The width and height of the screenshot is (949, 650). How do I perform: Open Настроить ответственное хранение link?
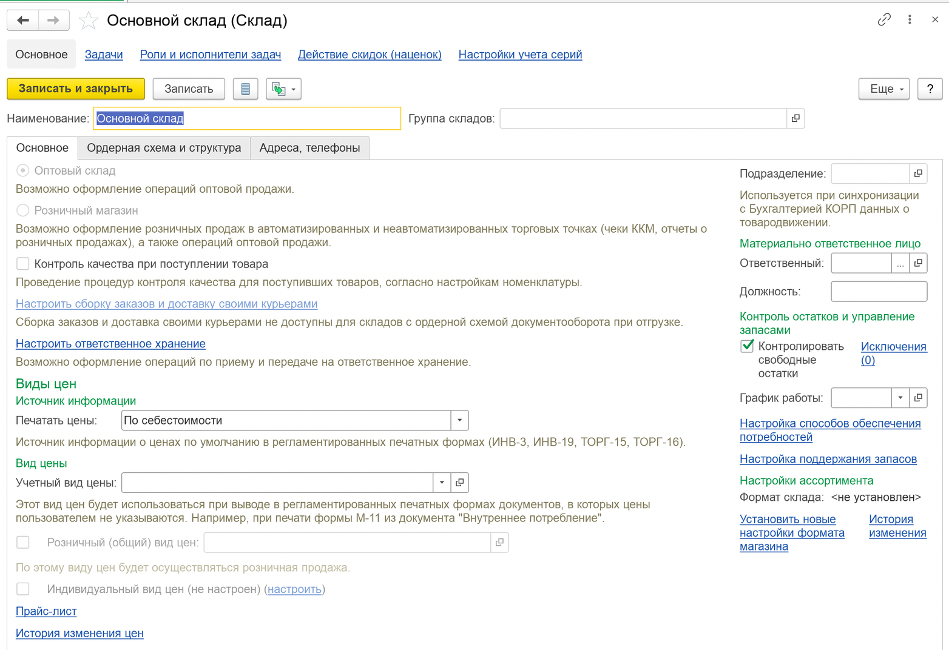coord(110,344)
